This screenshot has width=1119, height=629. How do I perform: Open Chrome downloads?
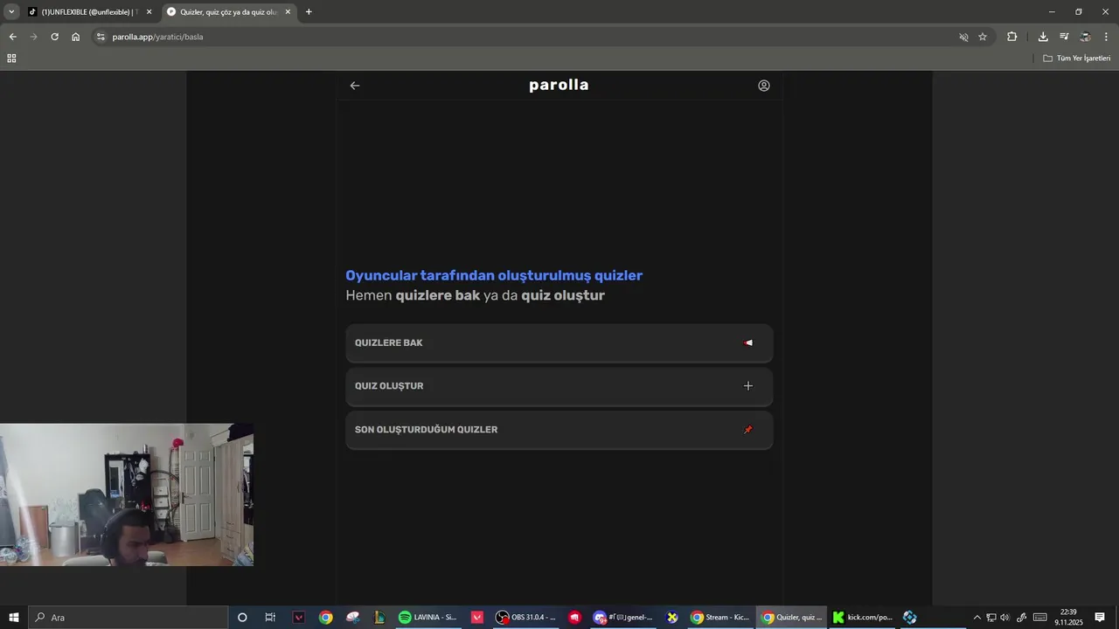click(x=1043, y=37)
